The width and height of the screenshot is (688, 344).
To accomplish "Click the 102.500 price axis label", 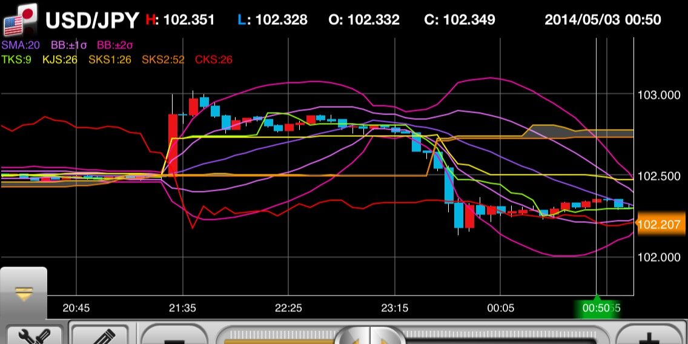I will (x=658, y=176).
